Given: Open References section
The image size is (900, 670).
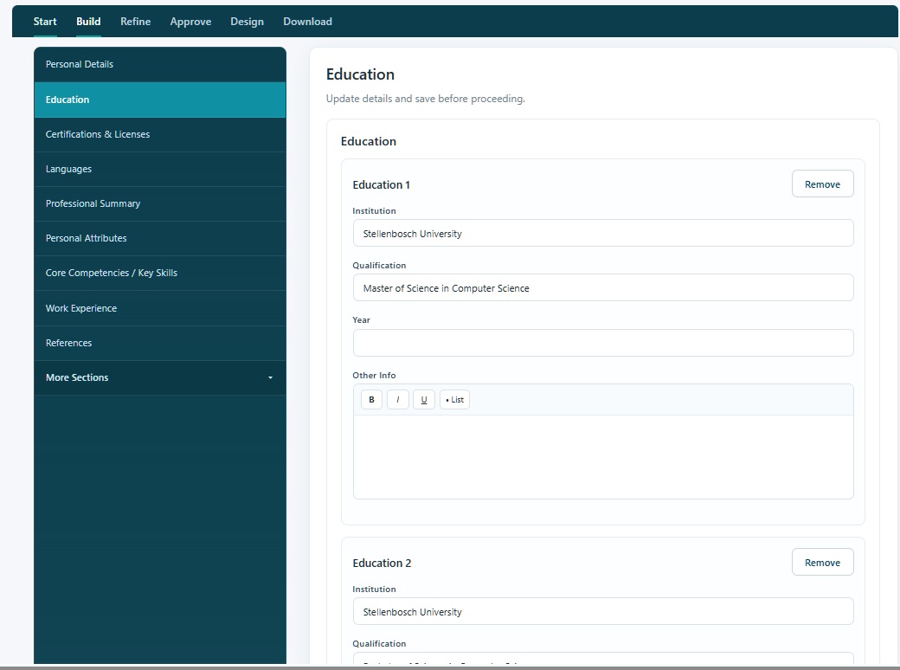Looking at the screenshot, I should (159, 344).
